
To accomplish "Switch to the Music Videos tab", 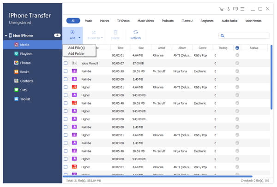I will [145, 21].
